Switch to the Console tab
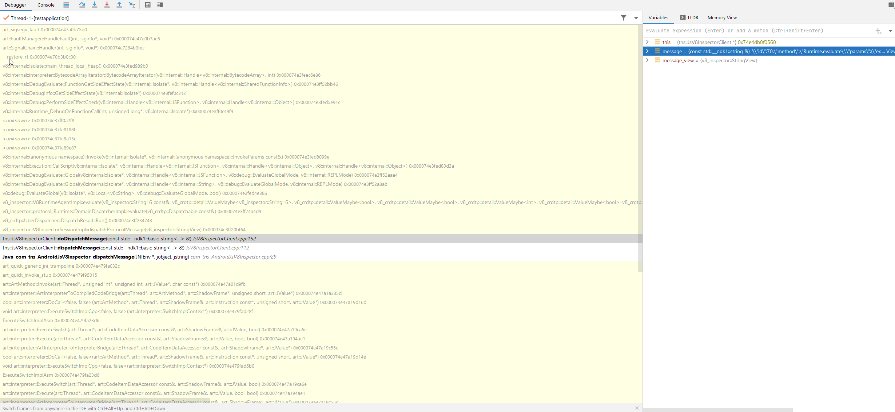This screenshot has width=895, height=412. (x=46, y=5)
